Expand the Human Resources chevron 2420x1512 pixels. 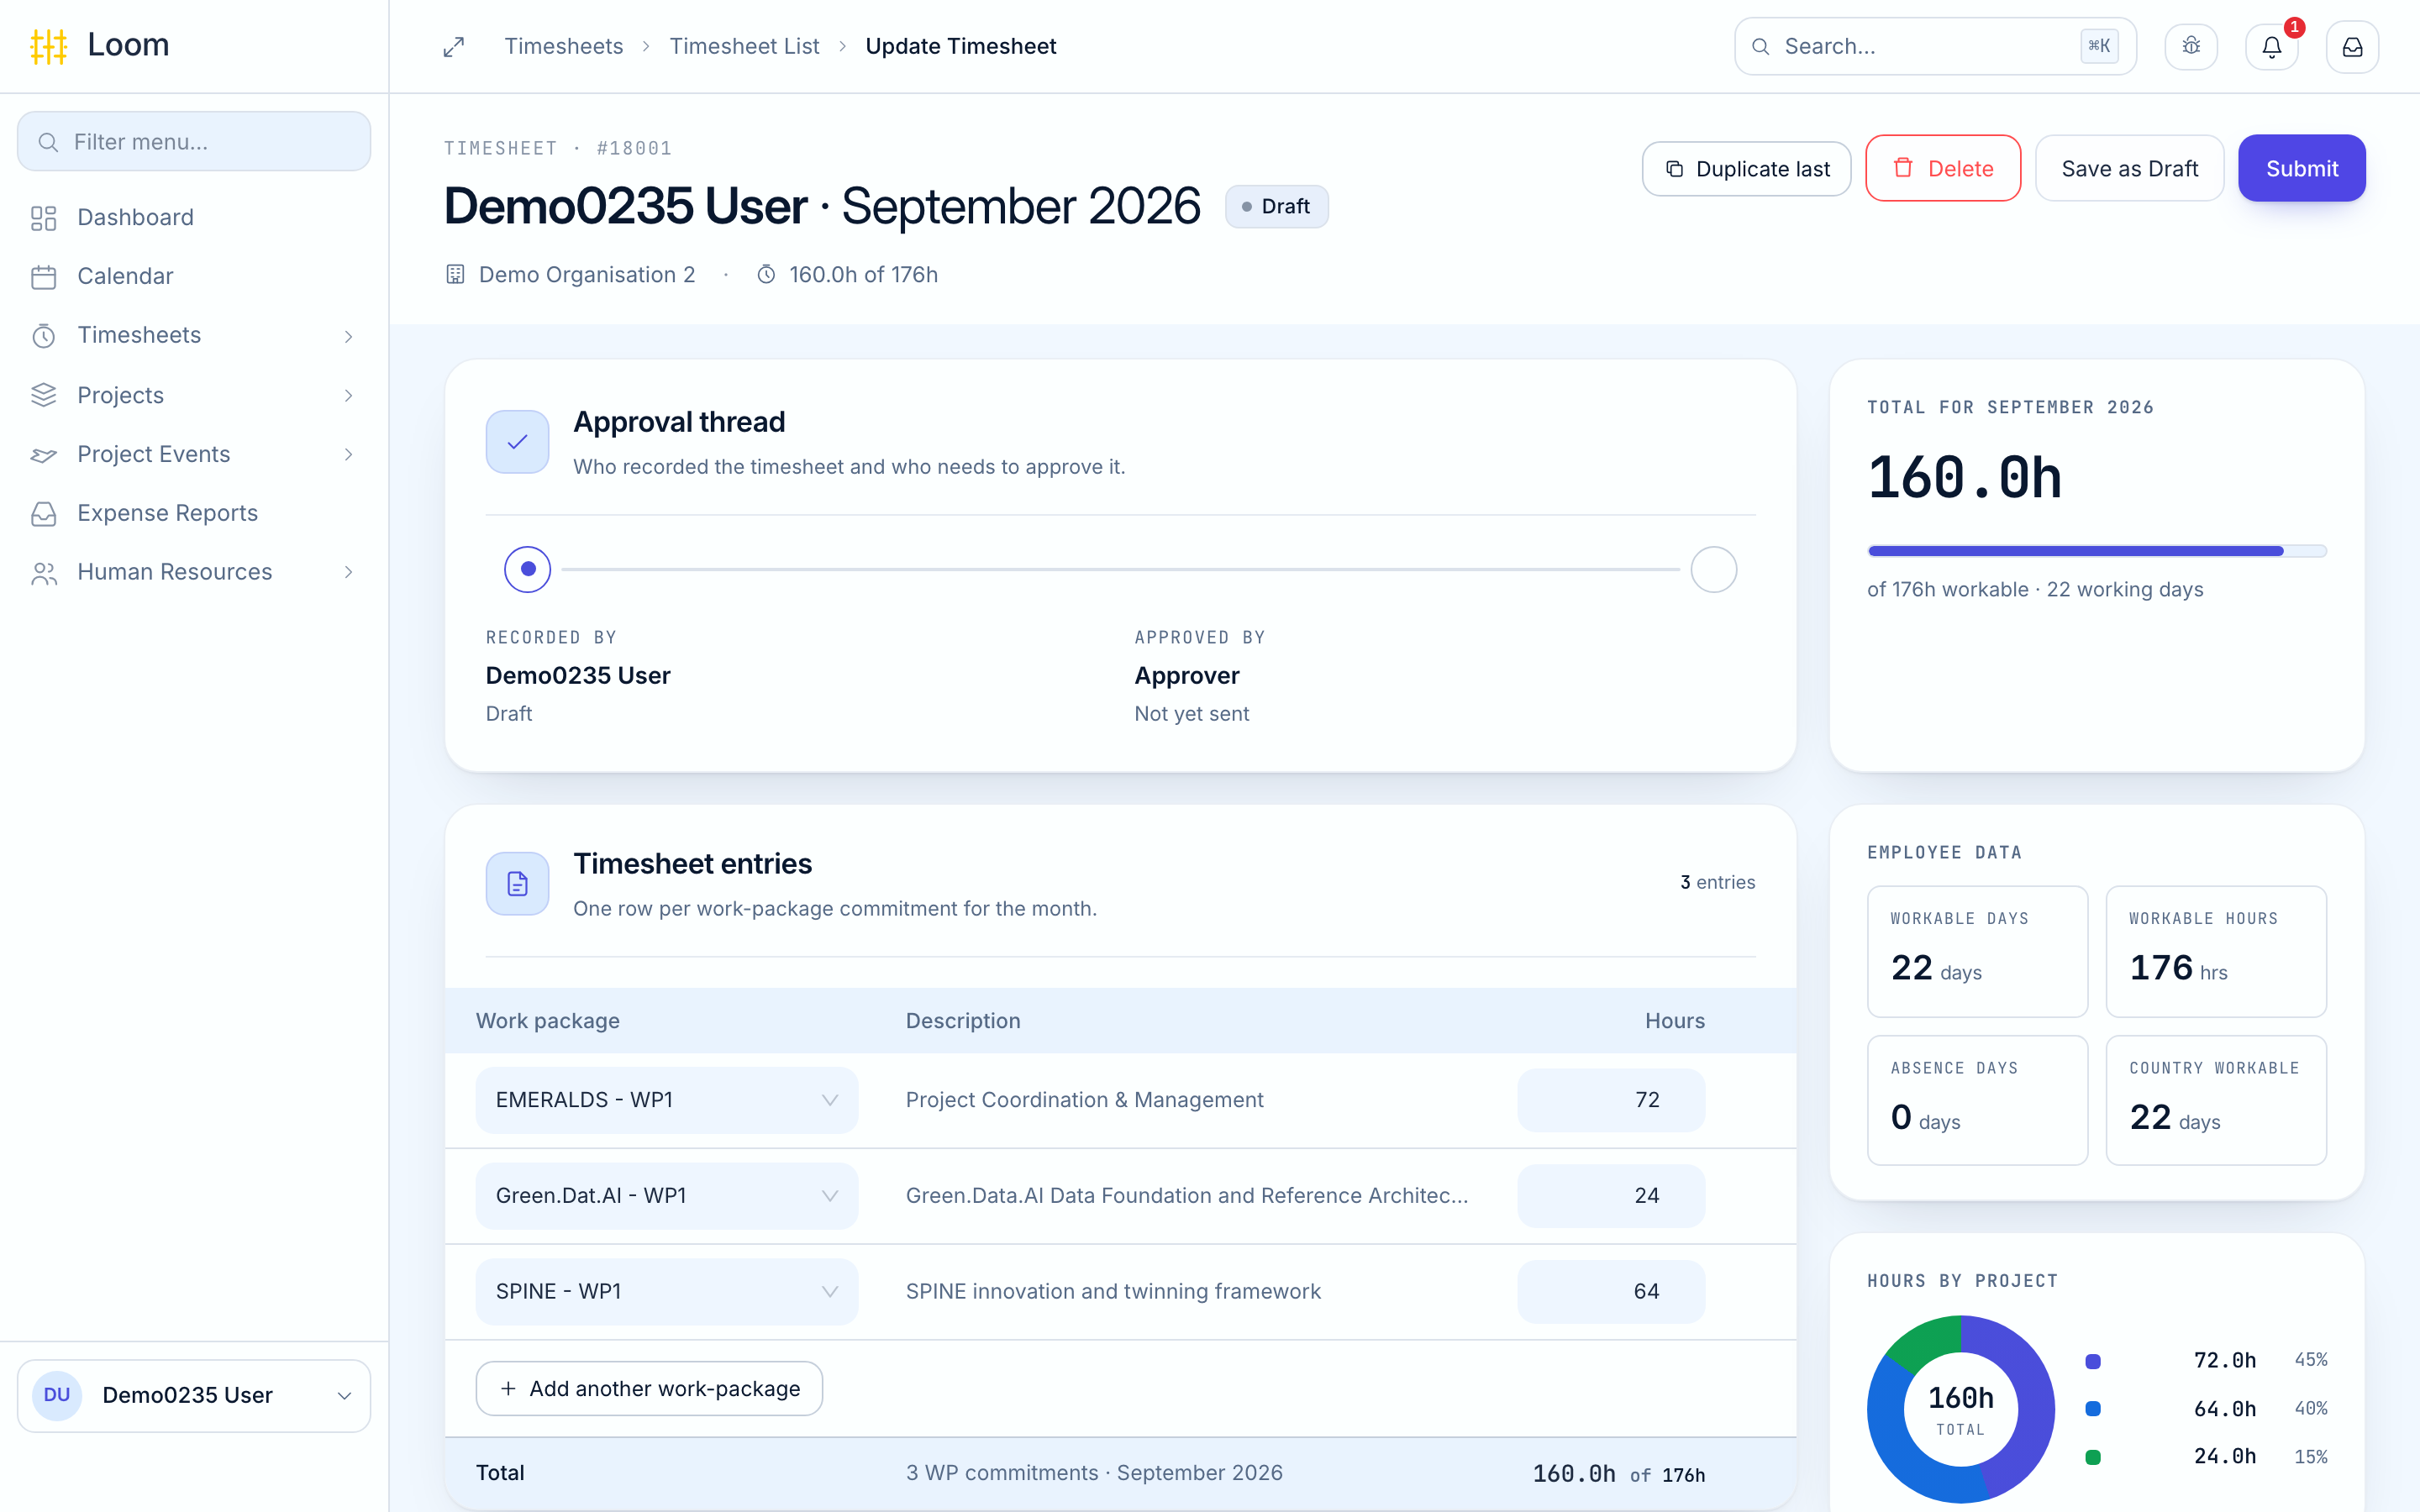click(348, 572)
